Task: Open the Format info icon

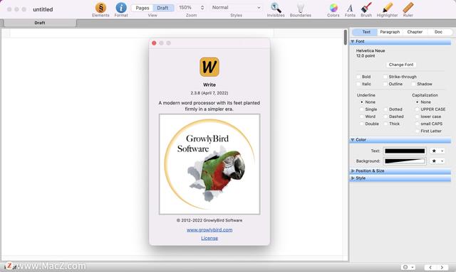Action: pos(121,8)
